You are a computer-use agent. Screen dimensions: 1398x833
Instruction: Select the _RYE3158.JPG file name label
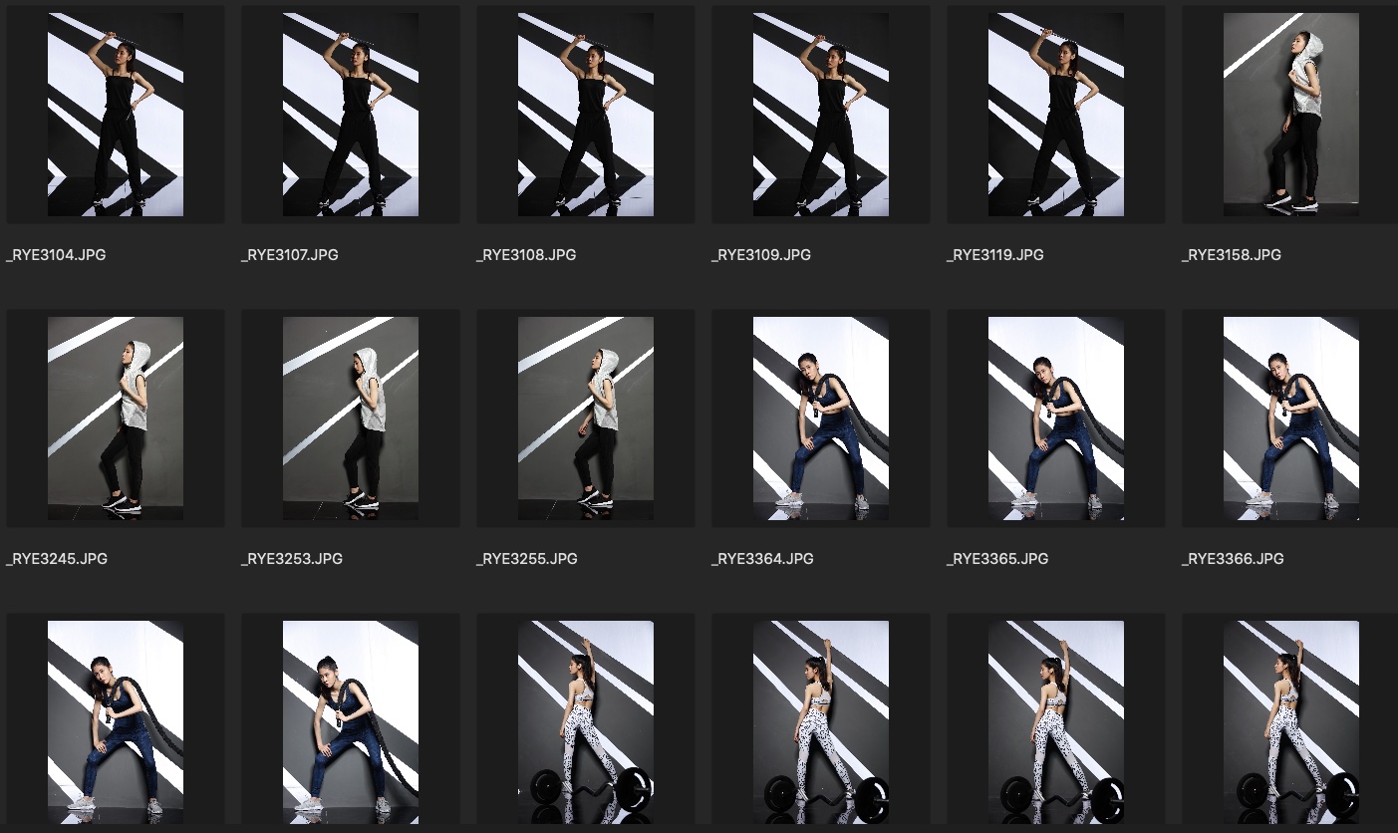click(1232, 255)
